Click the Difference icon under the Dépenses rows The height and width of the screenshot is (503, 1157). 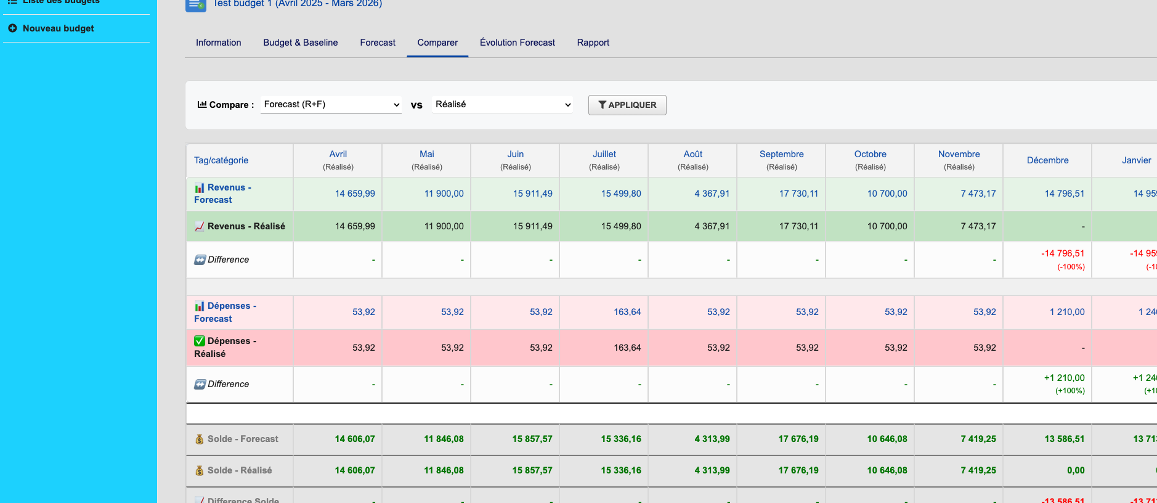200,385
